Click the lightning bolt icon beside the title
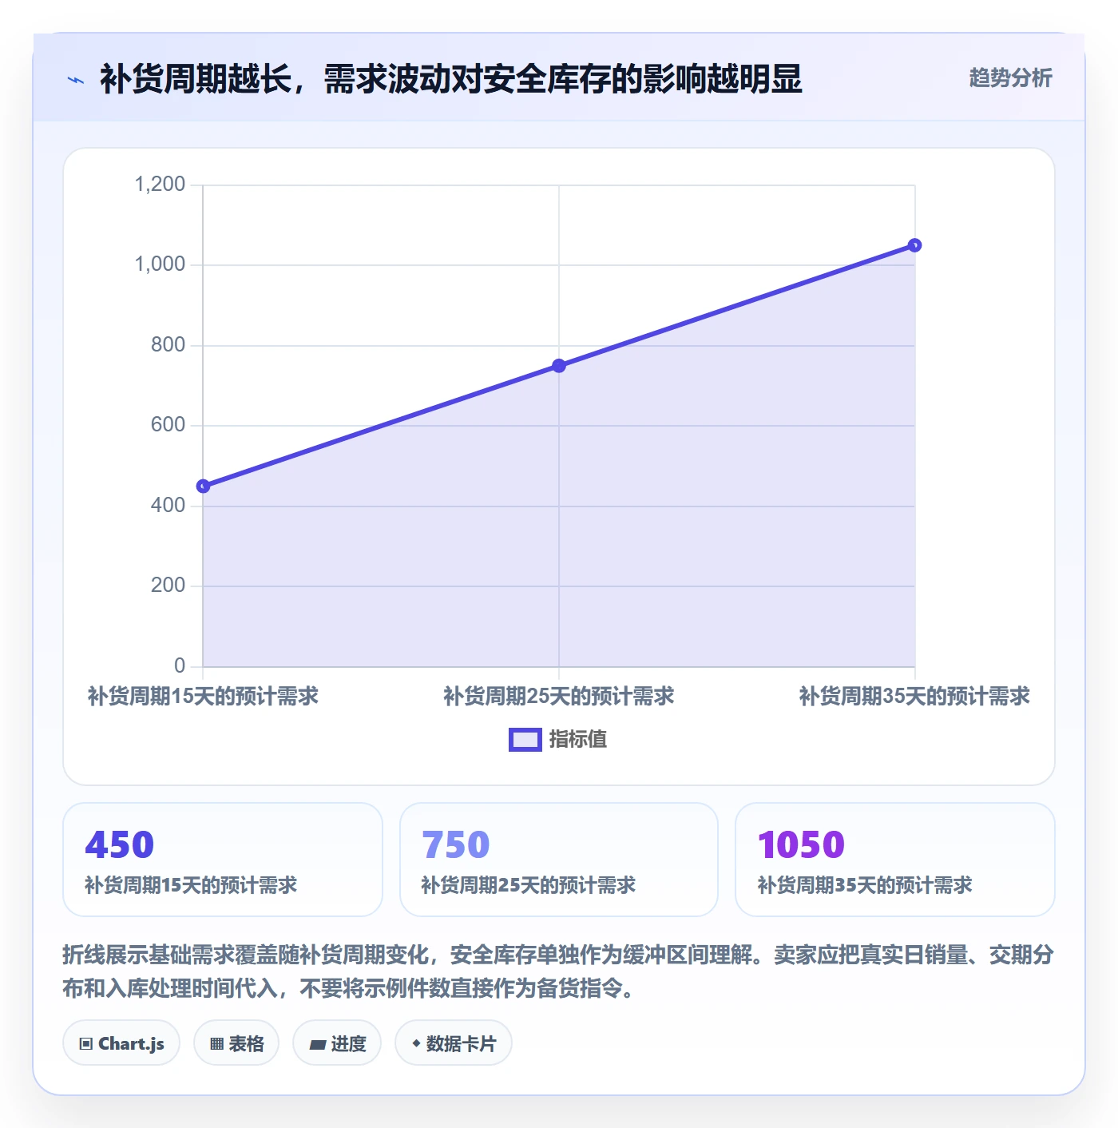Image resolution: width=1118 pixels, height=1128 pixels. pyautogui.click(x=76, y=80)
